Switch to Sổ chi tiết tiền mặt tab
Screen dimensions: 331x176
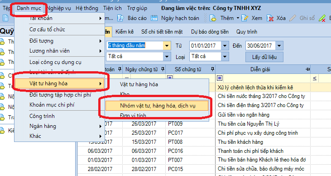(162, 32)
